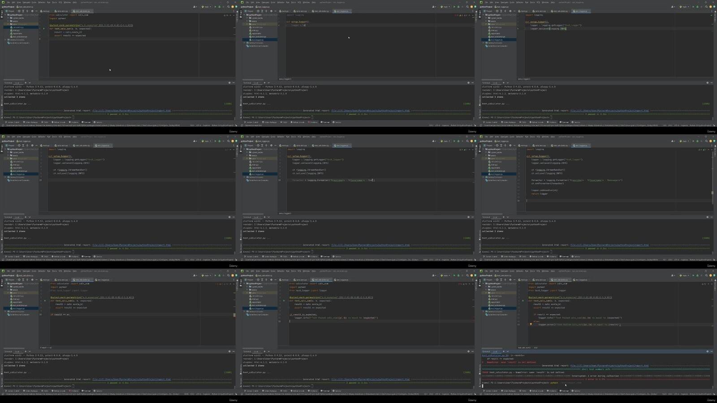Image resolution: width=717 pixels, height=403 pixels.
Task: Click the debug bug icon in middle-left frame
Action: (x=219, y=141)
